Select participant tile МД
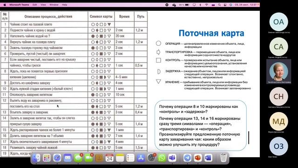Image resolution: width=298 pixels, height=168 pixels. coord(278,121)
